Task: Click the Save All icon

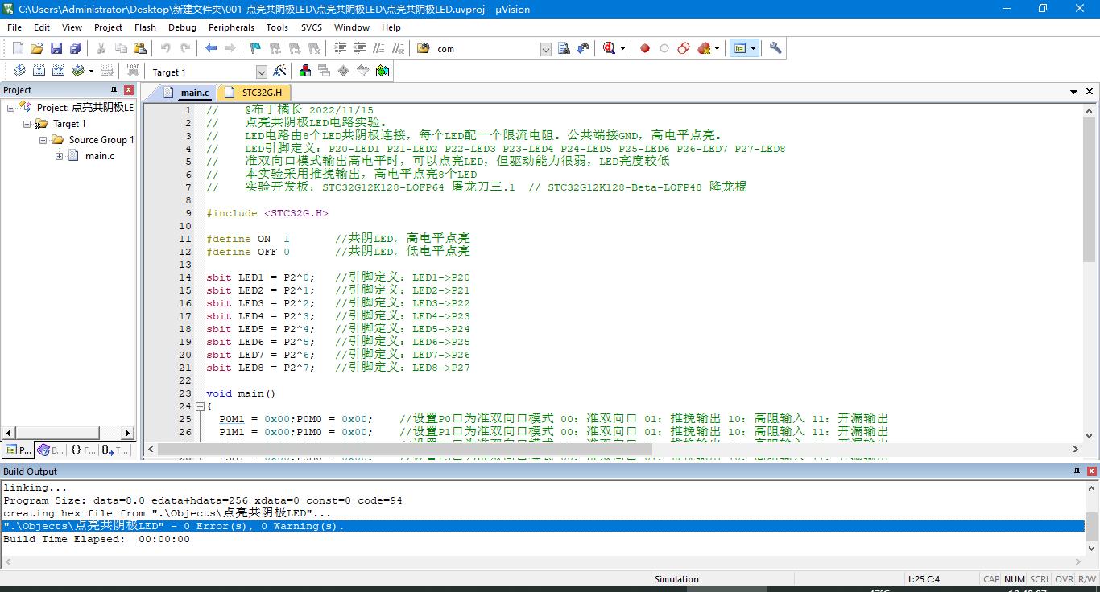Action: coord(75,48)
